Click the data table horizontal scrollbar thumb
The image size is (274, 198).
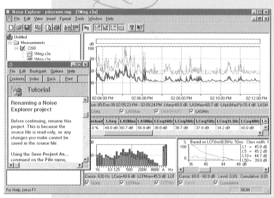point(128,133)
